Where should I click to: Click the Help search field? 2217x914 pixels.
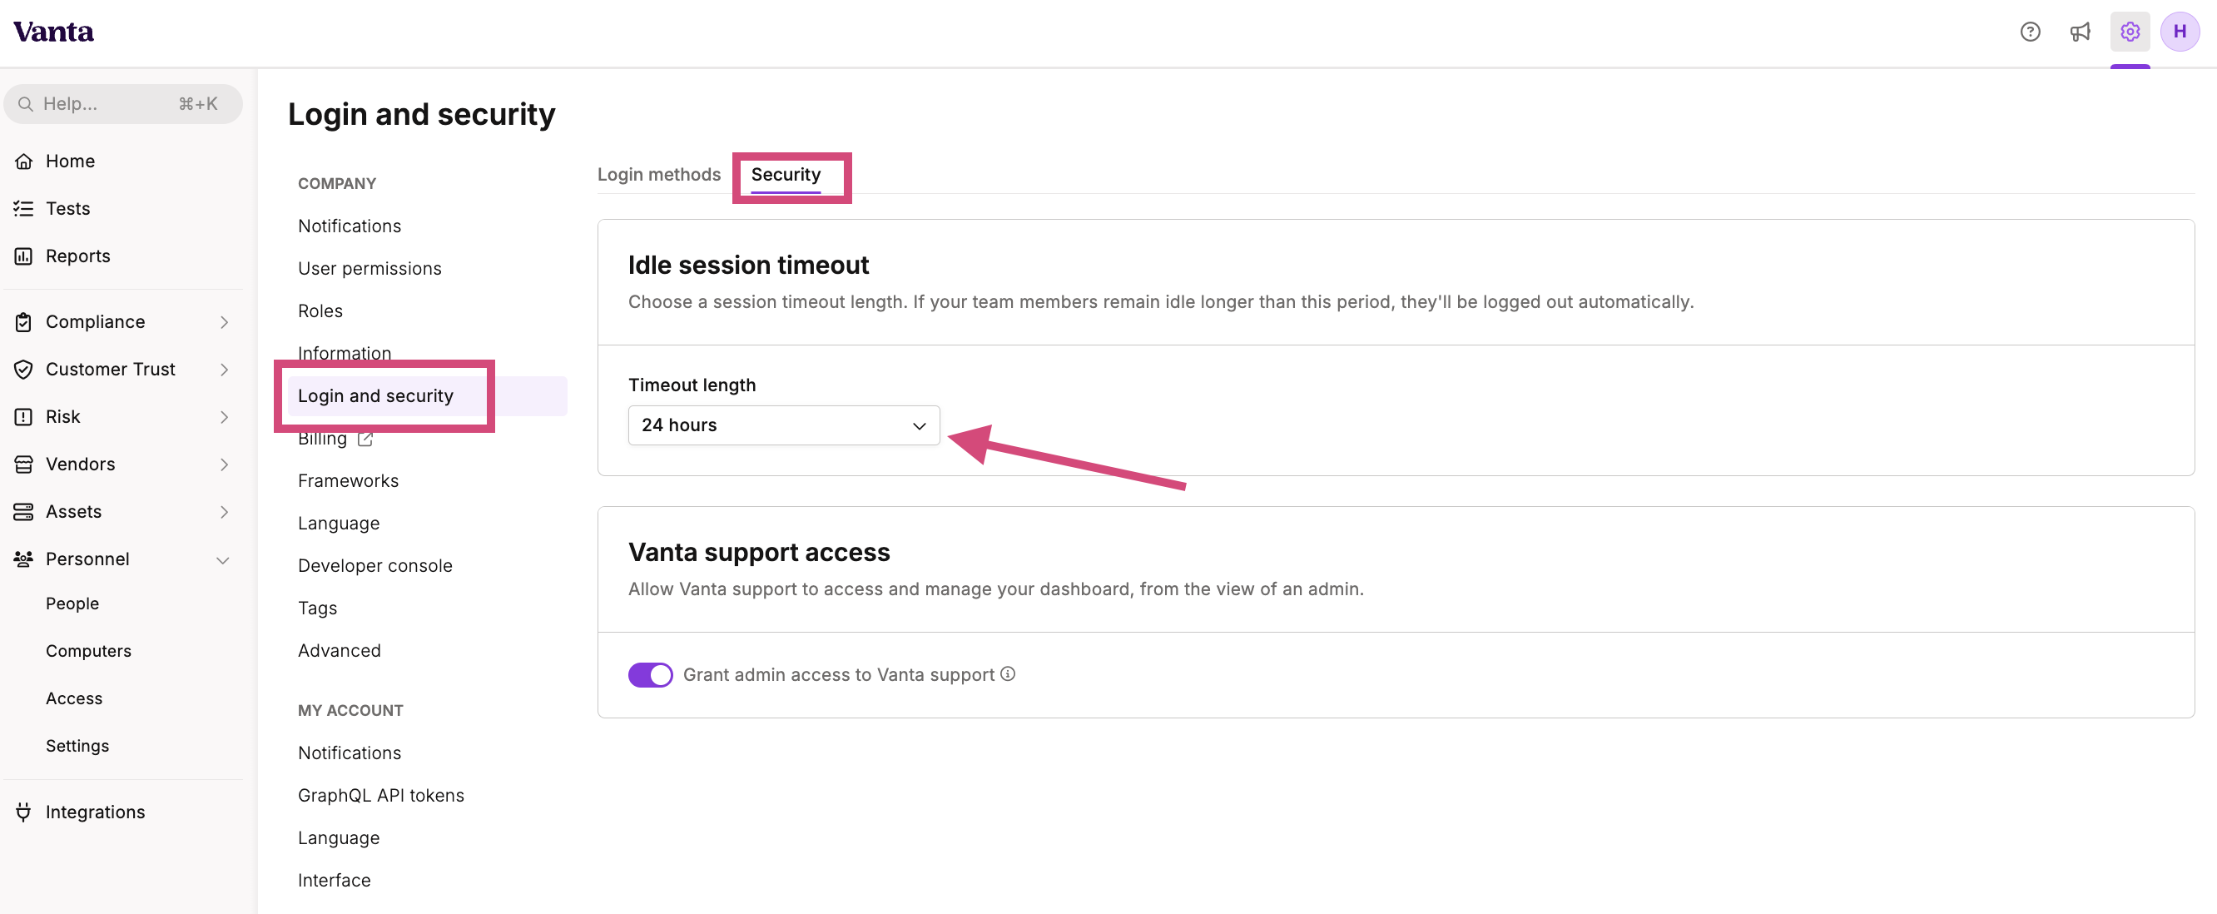point(123,104)
